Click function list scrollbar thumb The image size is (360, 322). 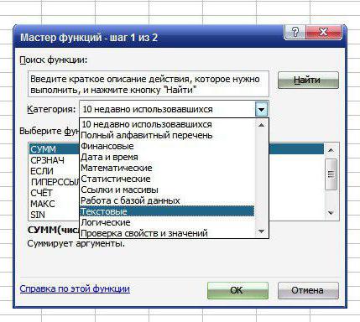(x=331, y=174)
